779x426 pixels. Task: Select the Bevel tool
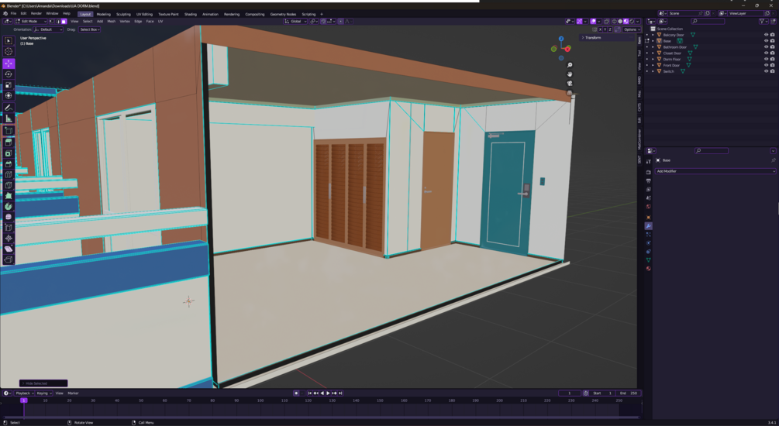9,164
